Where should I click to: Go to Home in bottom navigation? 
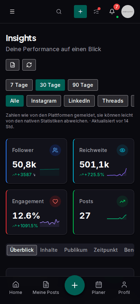click(16, 288)
